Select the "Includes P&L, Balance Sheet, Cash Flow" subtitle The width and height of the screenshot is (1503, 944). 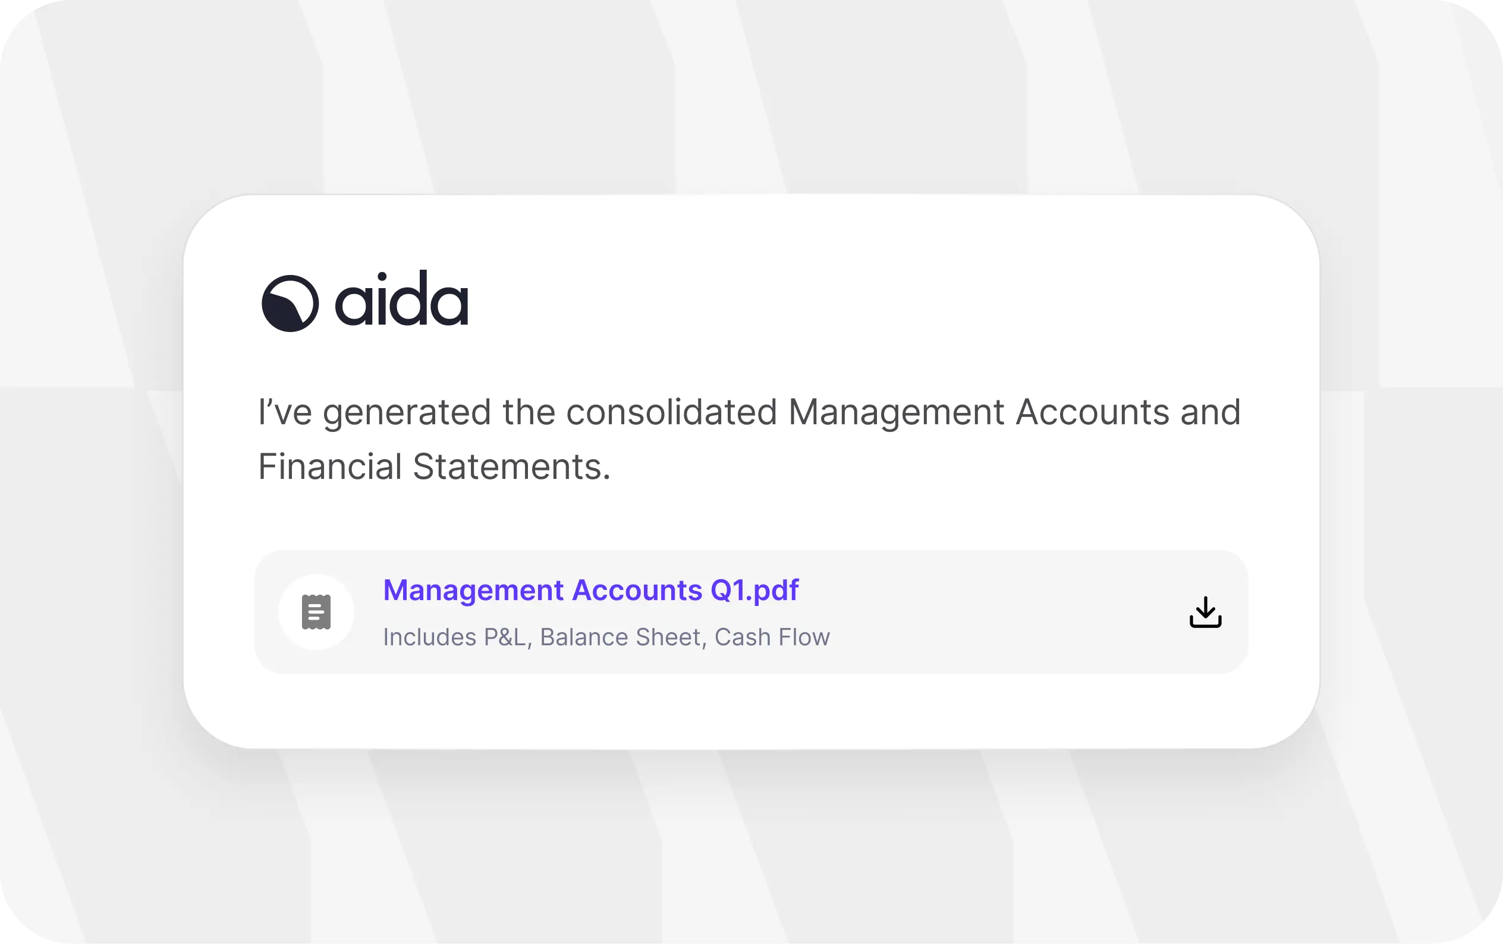point(606,637)
